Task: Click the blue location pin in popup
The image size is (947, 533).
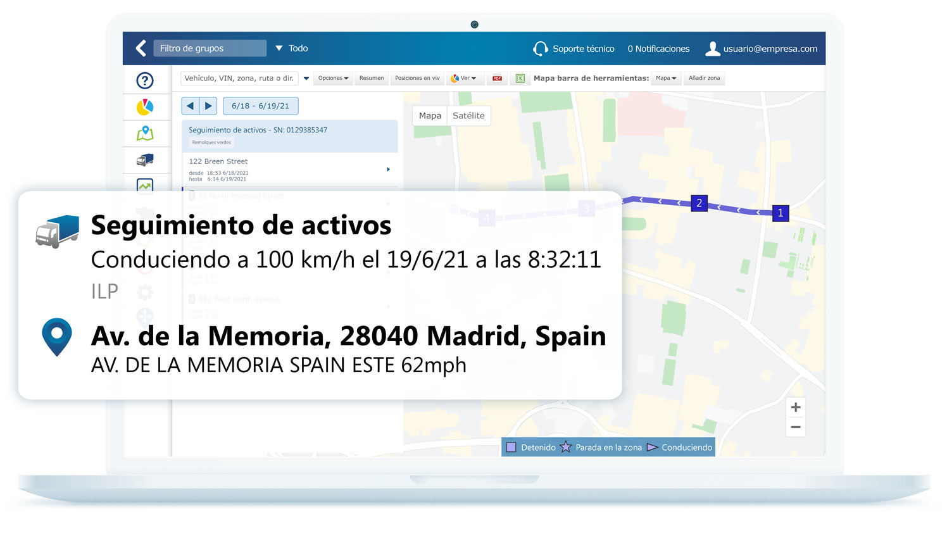Action: [x=57, y=337]
